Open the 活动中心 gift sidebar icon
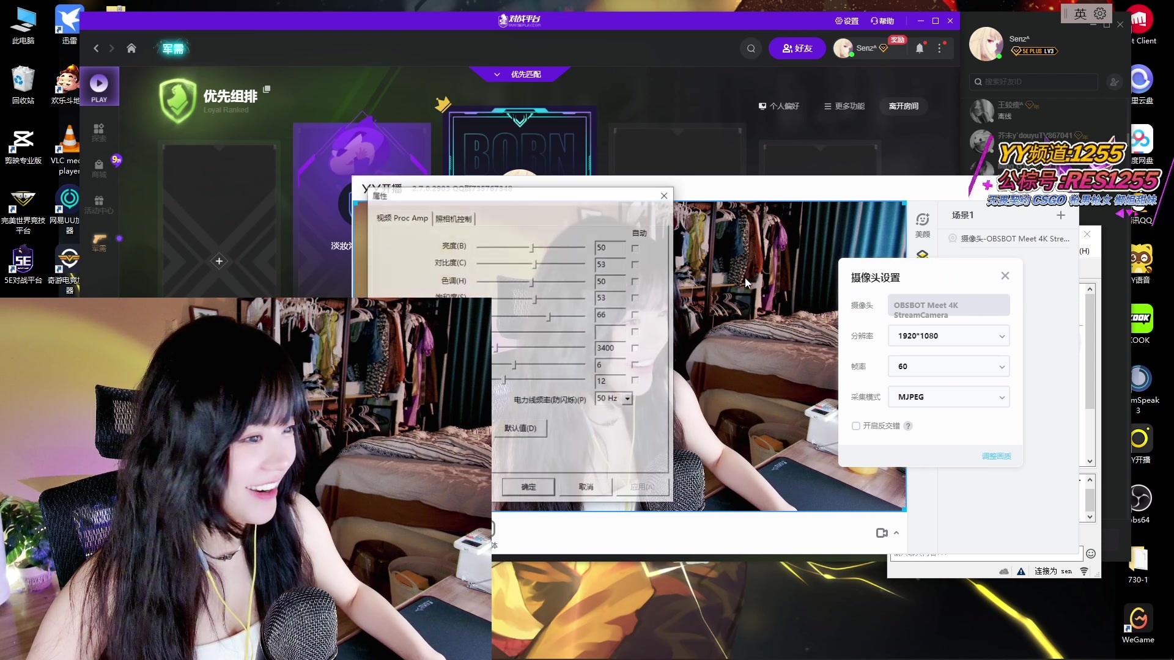This screenshot has width=1174, height=660. (x=99, y=204)
